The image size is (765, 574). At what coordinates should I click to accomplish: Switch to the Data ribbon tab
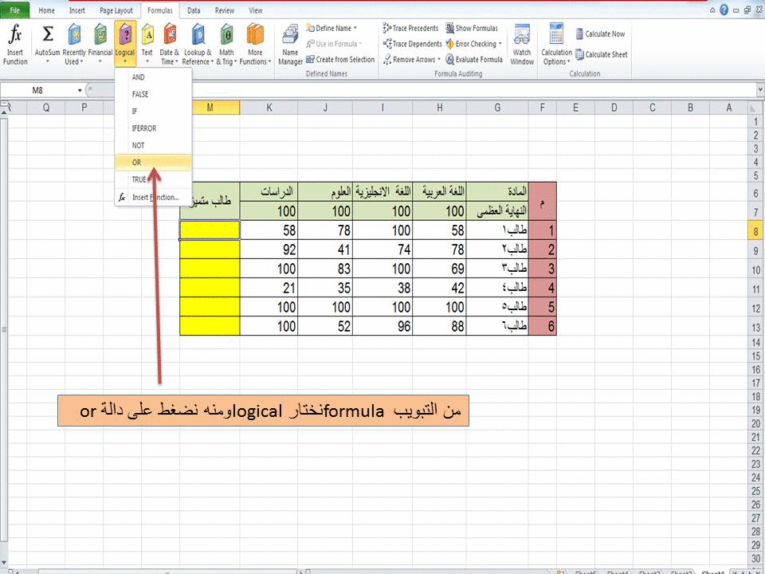click(x=193, y=10)
